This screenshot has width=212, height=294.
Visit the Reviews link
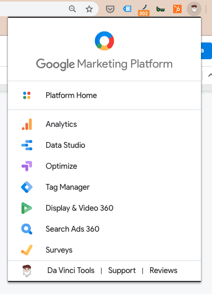pyautogui.click(x=163, y=270)
